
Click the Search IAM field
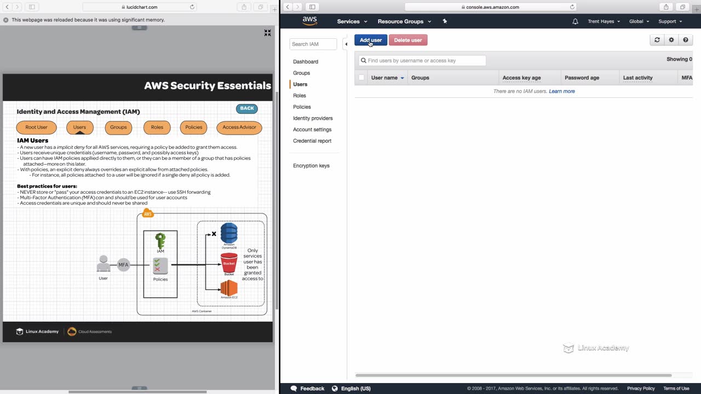coord(313,44)
